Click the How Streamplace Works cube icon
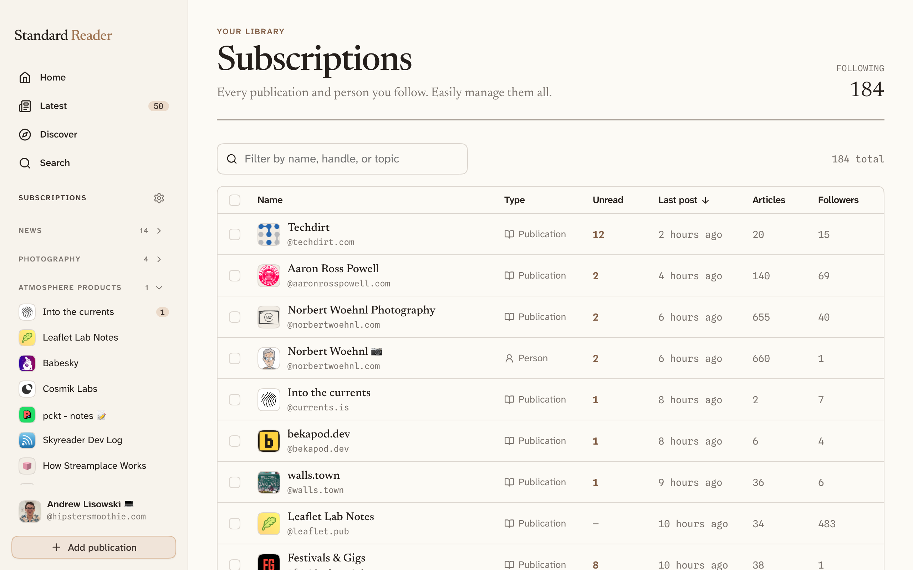The image size is (913, 570). tap(27, 466)
